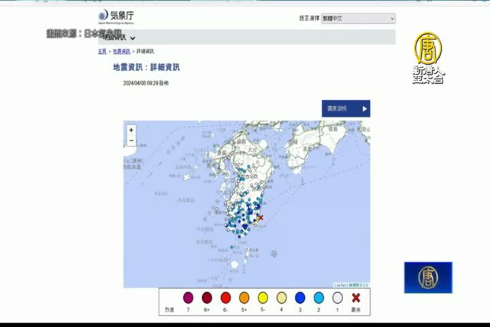Click the 気象庁 logo at top left
This screenshot has height=327, width=490.
[x=117, y=16]
